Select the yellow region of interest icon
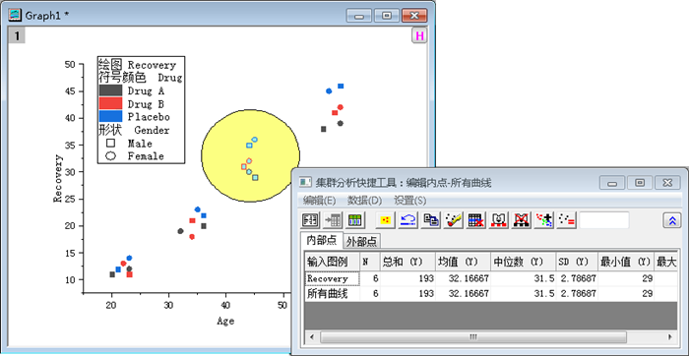689x356 pixels. 386,220
